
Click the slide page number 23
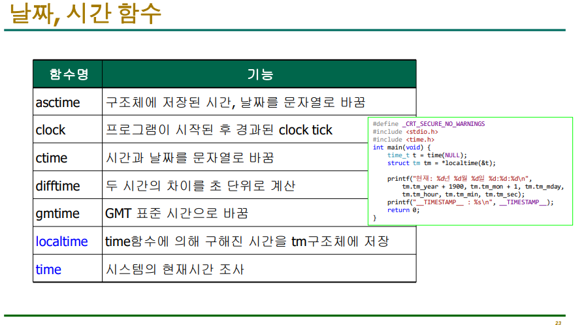pos(558,323)
